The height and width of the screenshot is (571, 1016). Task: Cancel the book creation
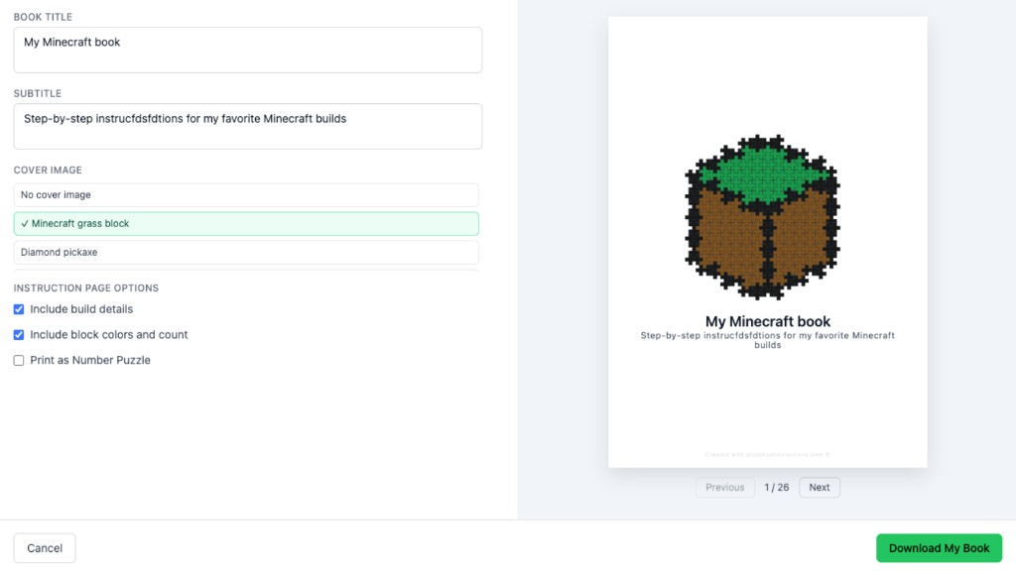click(x=45, y=547)
